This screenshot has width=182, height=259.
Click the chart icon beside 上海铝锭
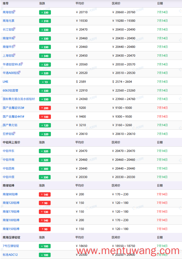pos(14,54)
